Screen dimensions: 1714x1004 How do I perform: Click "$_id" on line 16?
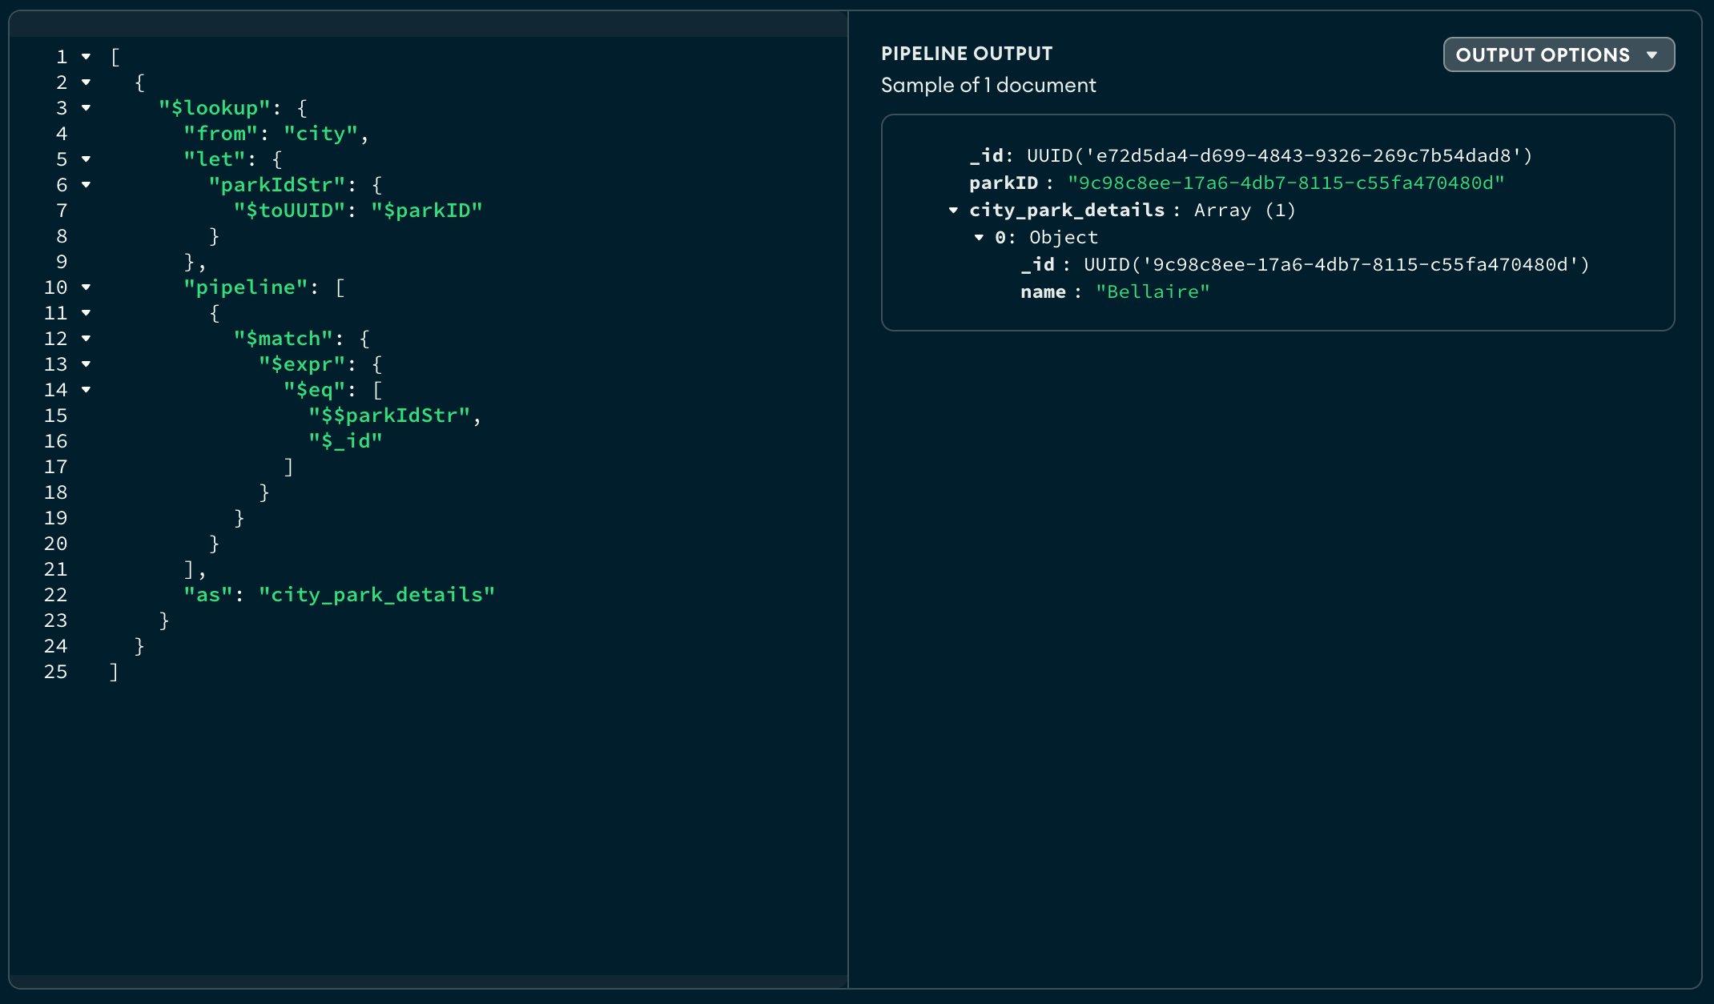point(345,441)
